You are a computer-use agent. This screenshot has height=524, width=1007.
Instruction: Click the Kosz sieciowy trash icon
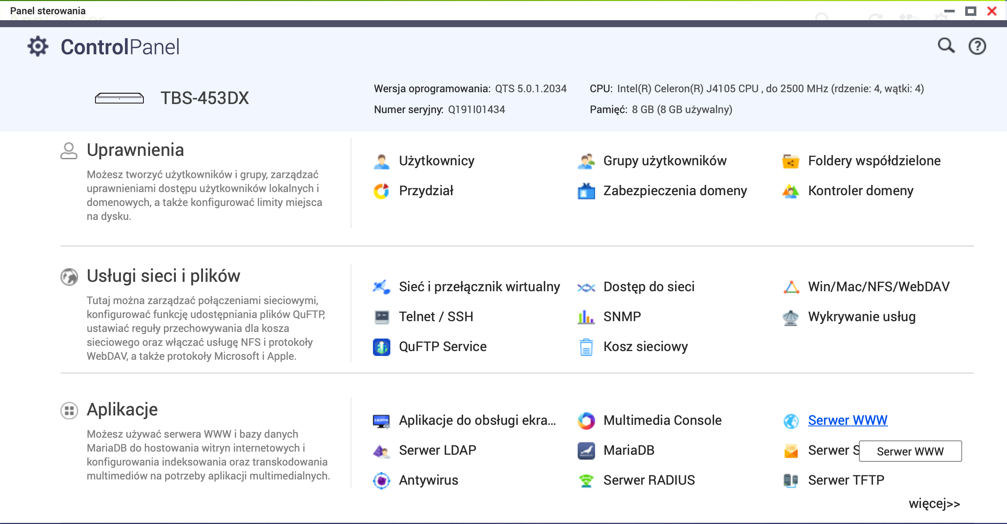pyautogui.click(x=586, y=347)
